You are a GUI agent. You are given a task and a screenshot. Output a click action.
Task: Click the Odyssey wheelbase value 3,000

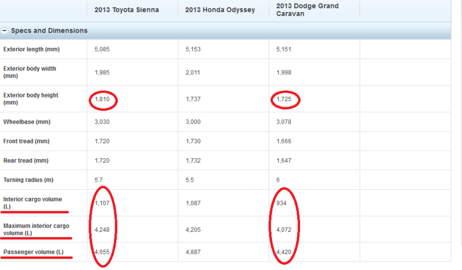click(x=193, y=122)
